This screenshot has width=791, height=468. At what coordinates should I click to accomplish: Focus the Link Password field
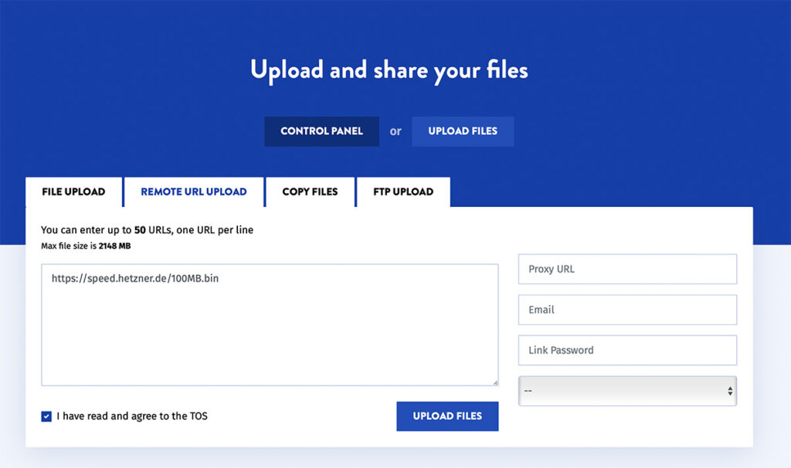pyautogui.click(x=627, y=350)
